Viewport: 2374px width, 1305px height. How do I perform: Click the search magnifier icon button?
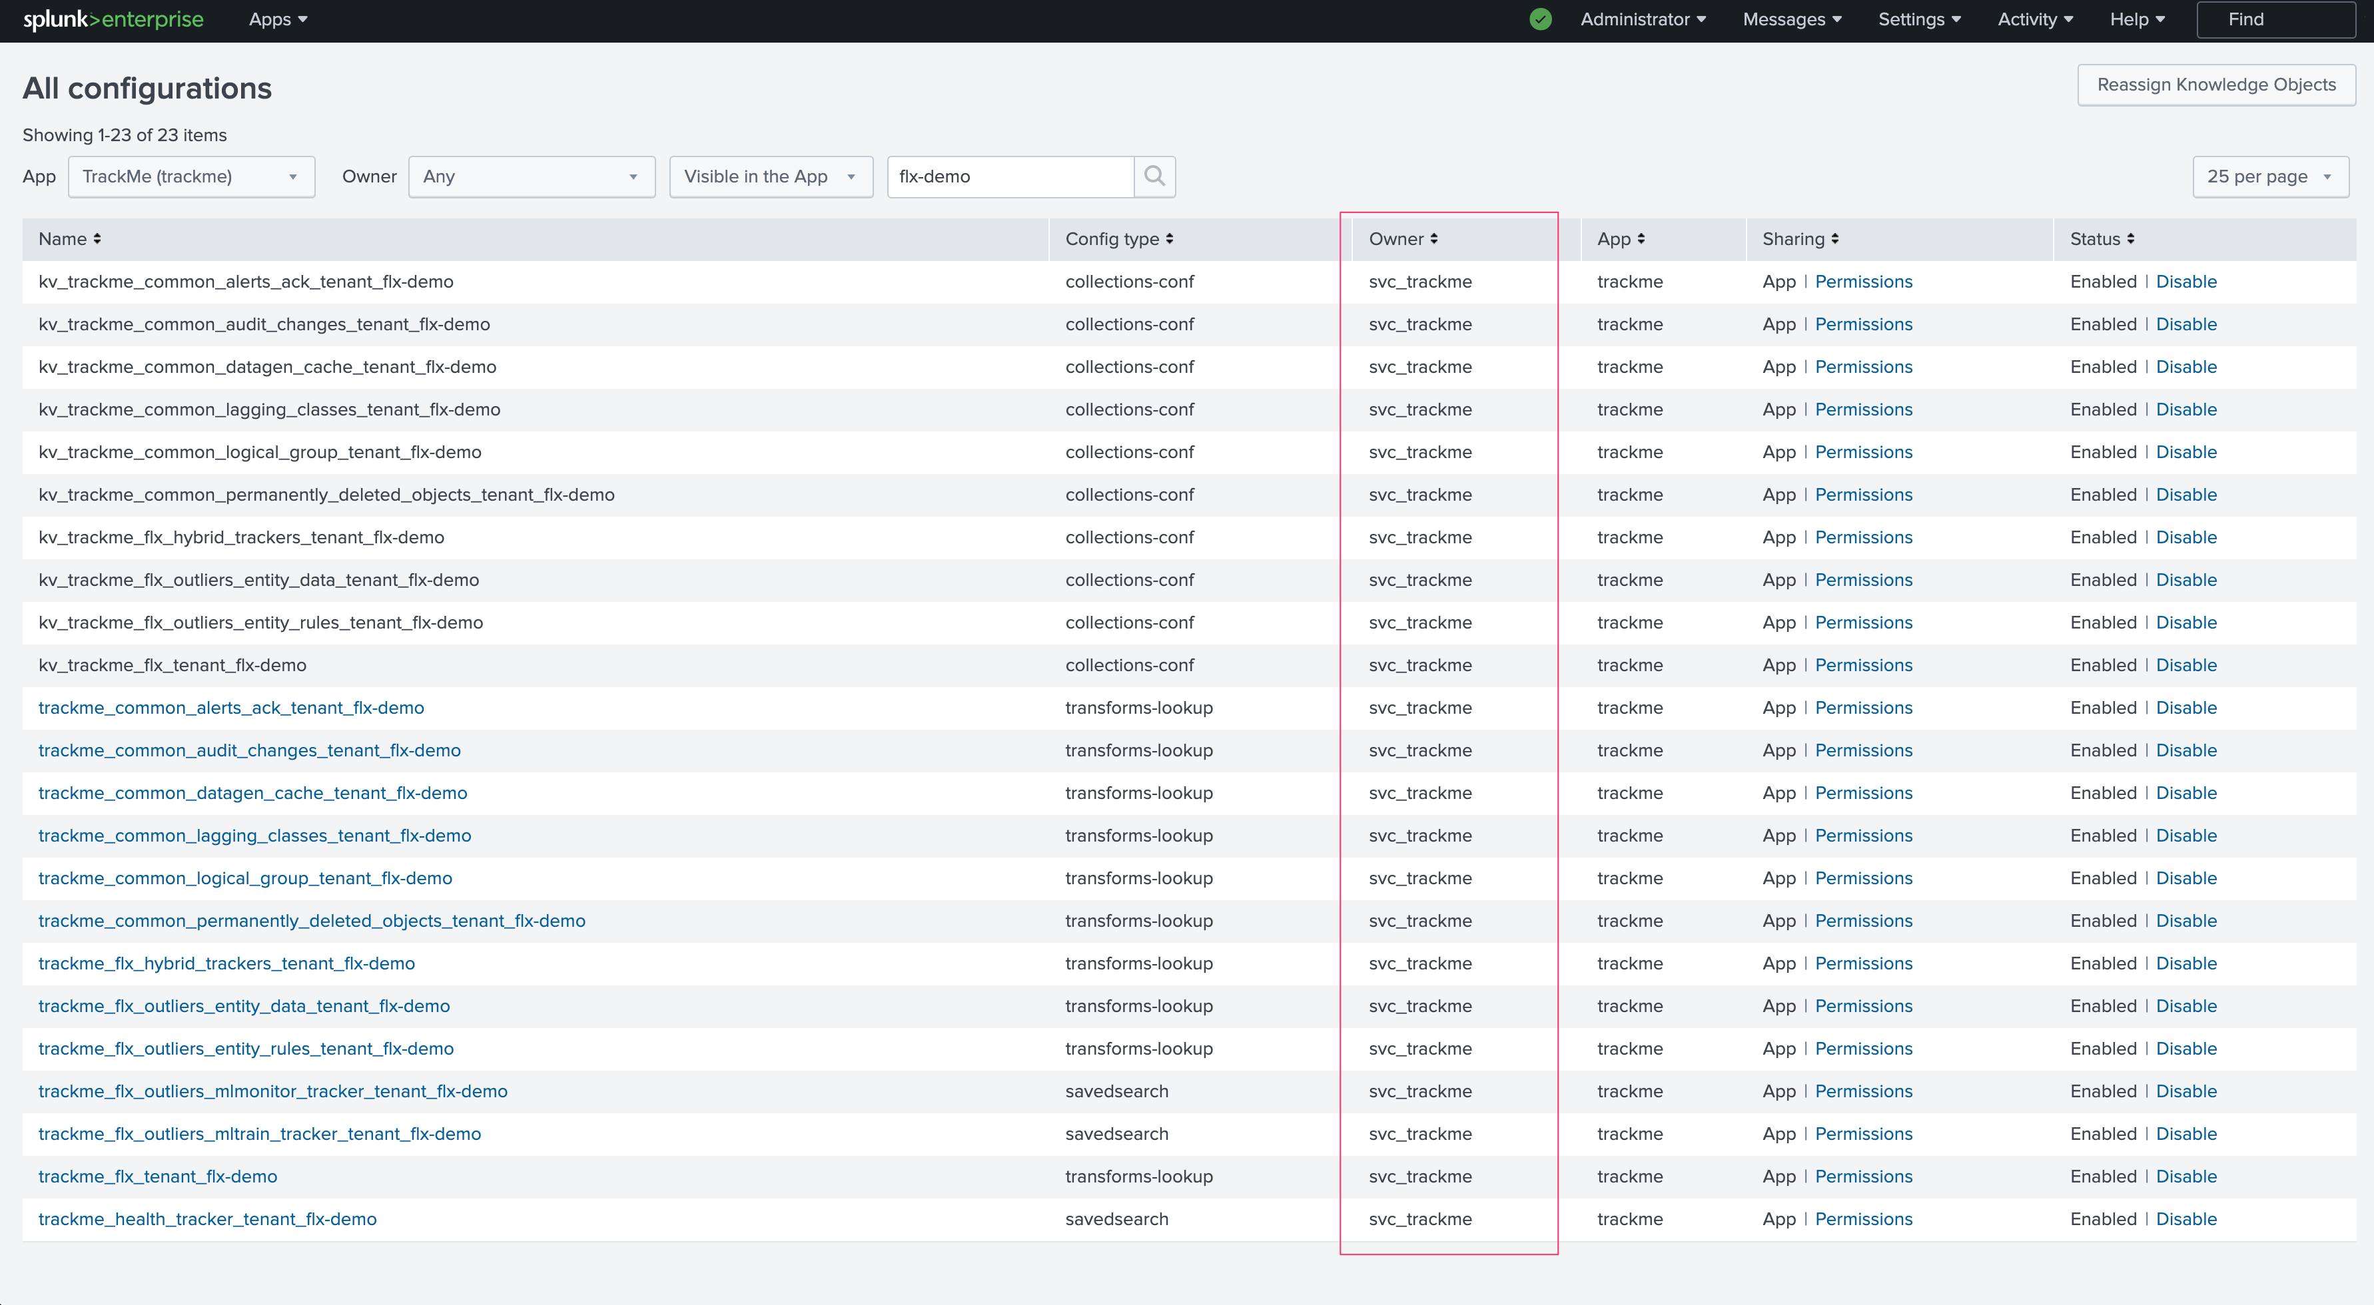point(1154,176)
